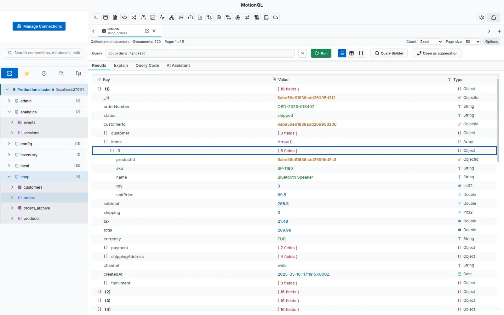Open the Query Builder
The width and height of the screenshot is (504, 315).
pos(389,53)
